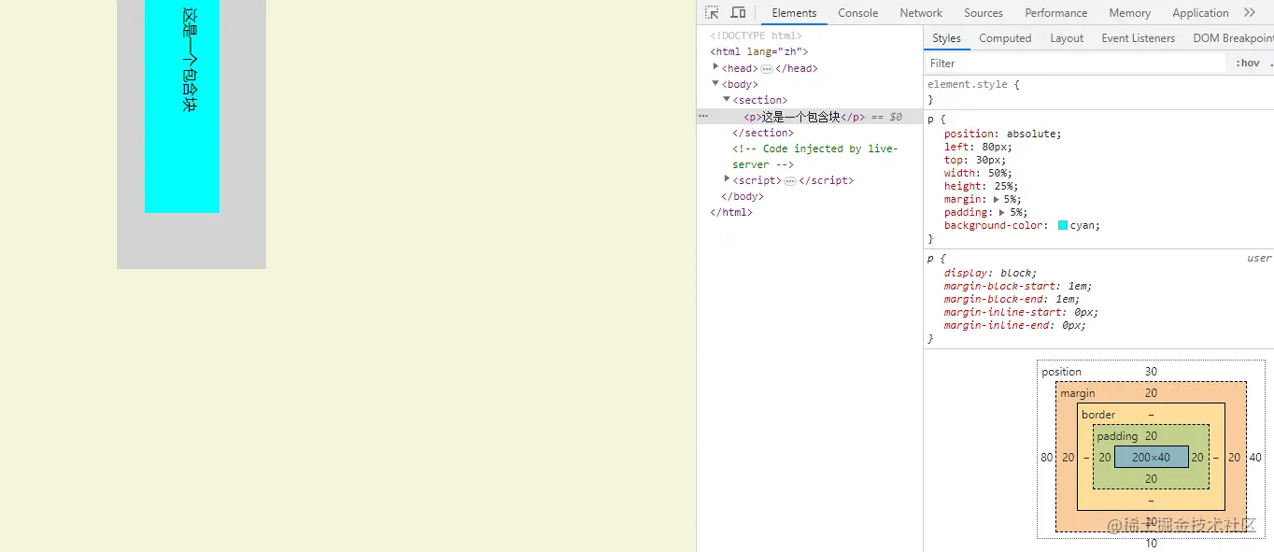
Task: Select the html lang="zh" line
Action: click(758, 52)
